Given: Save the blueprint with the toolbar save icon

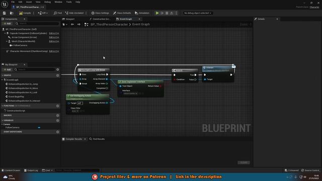Looking at the screenshot, I should click(x=5, y=13).
